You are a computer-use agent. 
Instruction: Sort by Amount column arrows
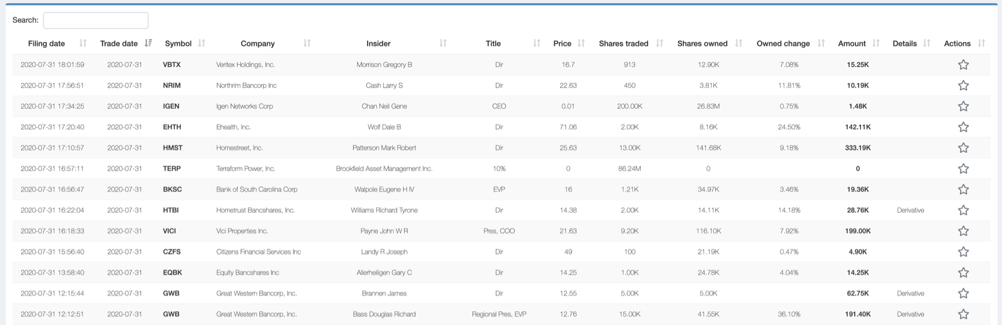(875, 43)
